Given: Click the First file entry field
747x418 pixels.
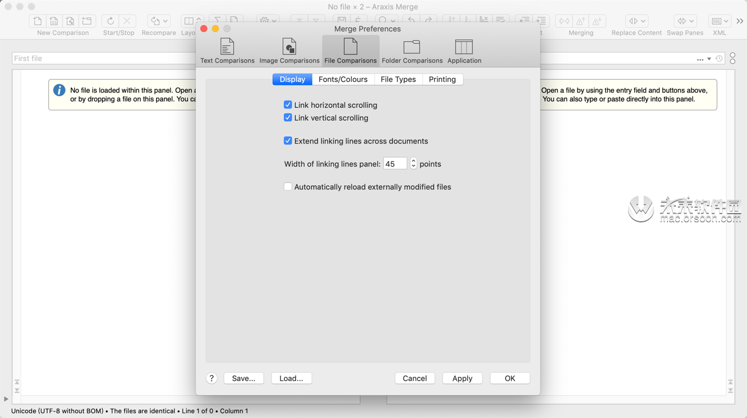Looking at the screenshot, I should [103, 59].
